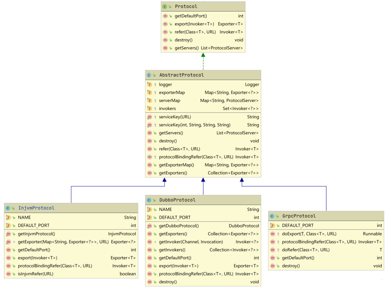Viewport: 388px width, 288px height.
Task: Click the method icon of GrpcProtocol destroy()
Action: 273,266
